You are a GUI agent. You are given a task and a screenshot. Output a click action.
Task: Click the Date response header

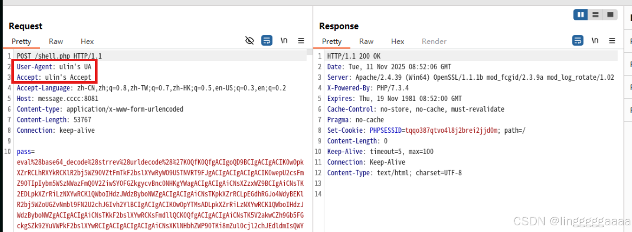pos(389,67)
